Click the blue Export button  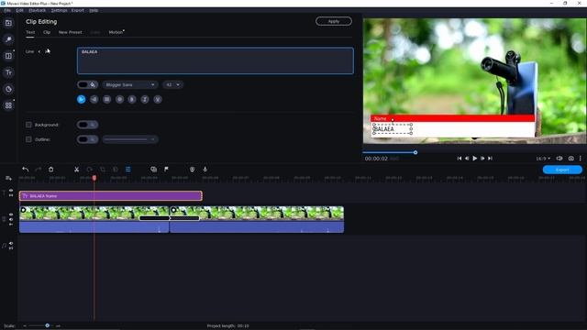(x=562, y=170)
